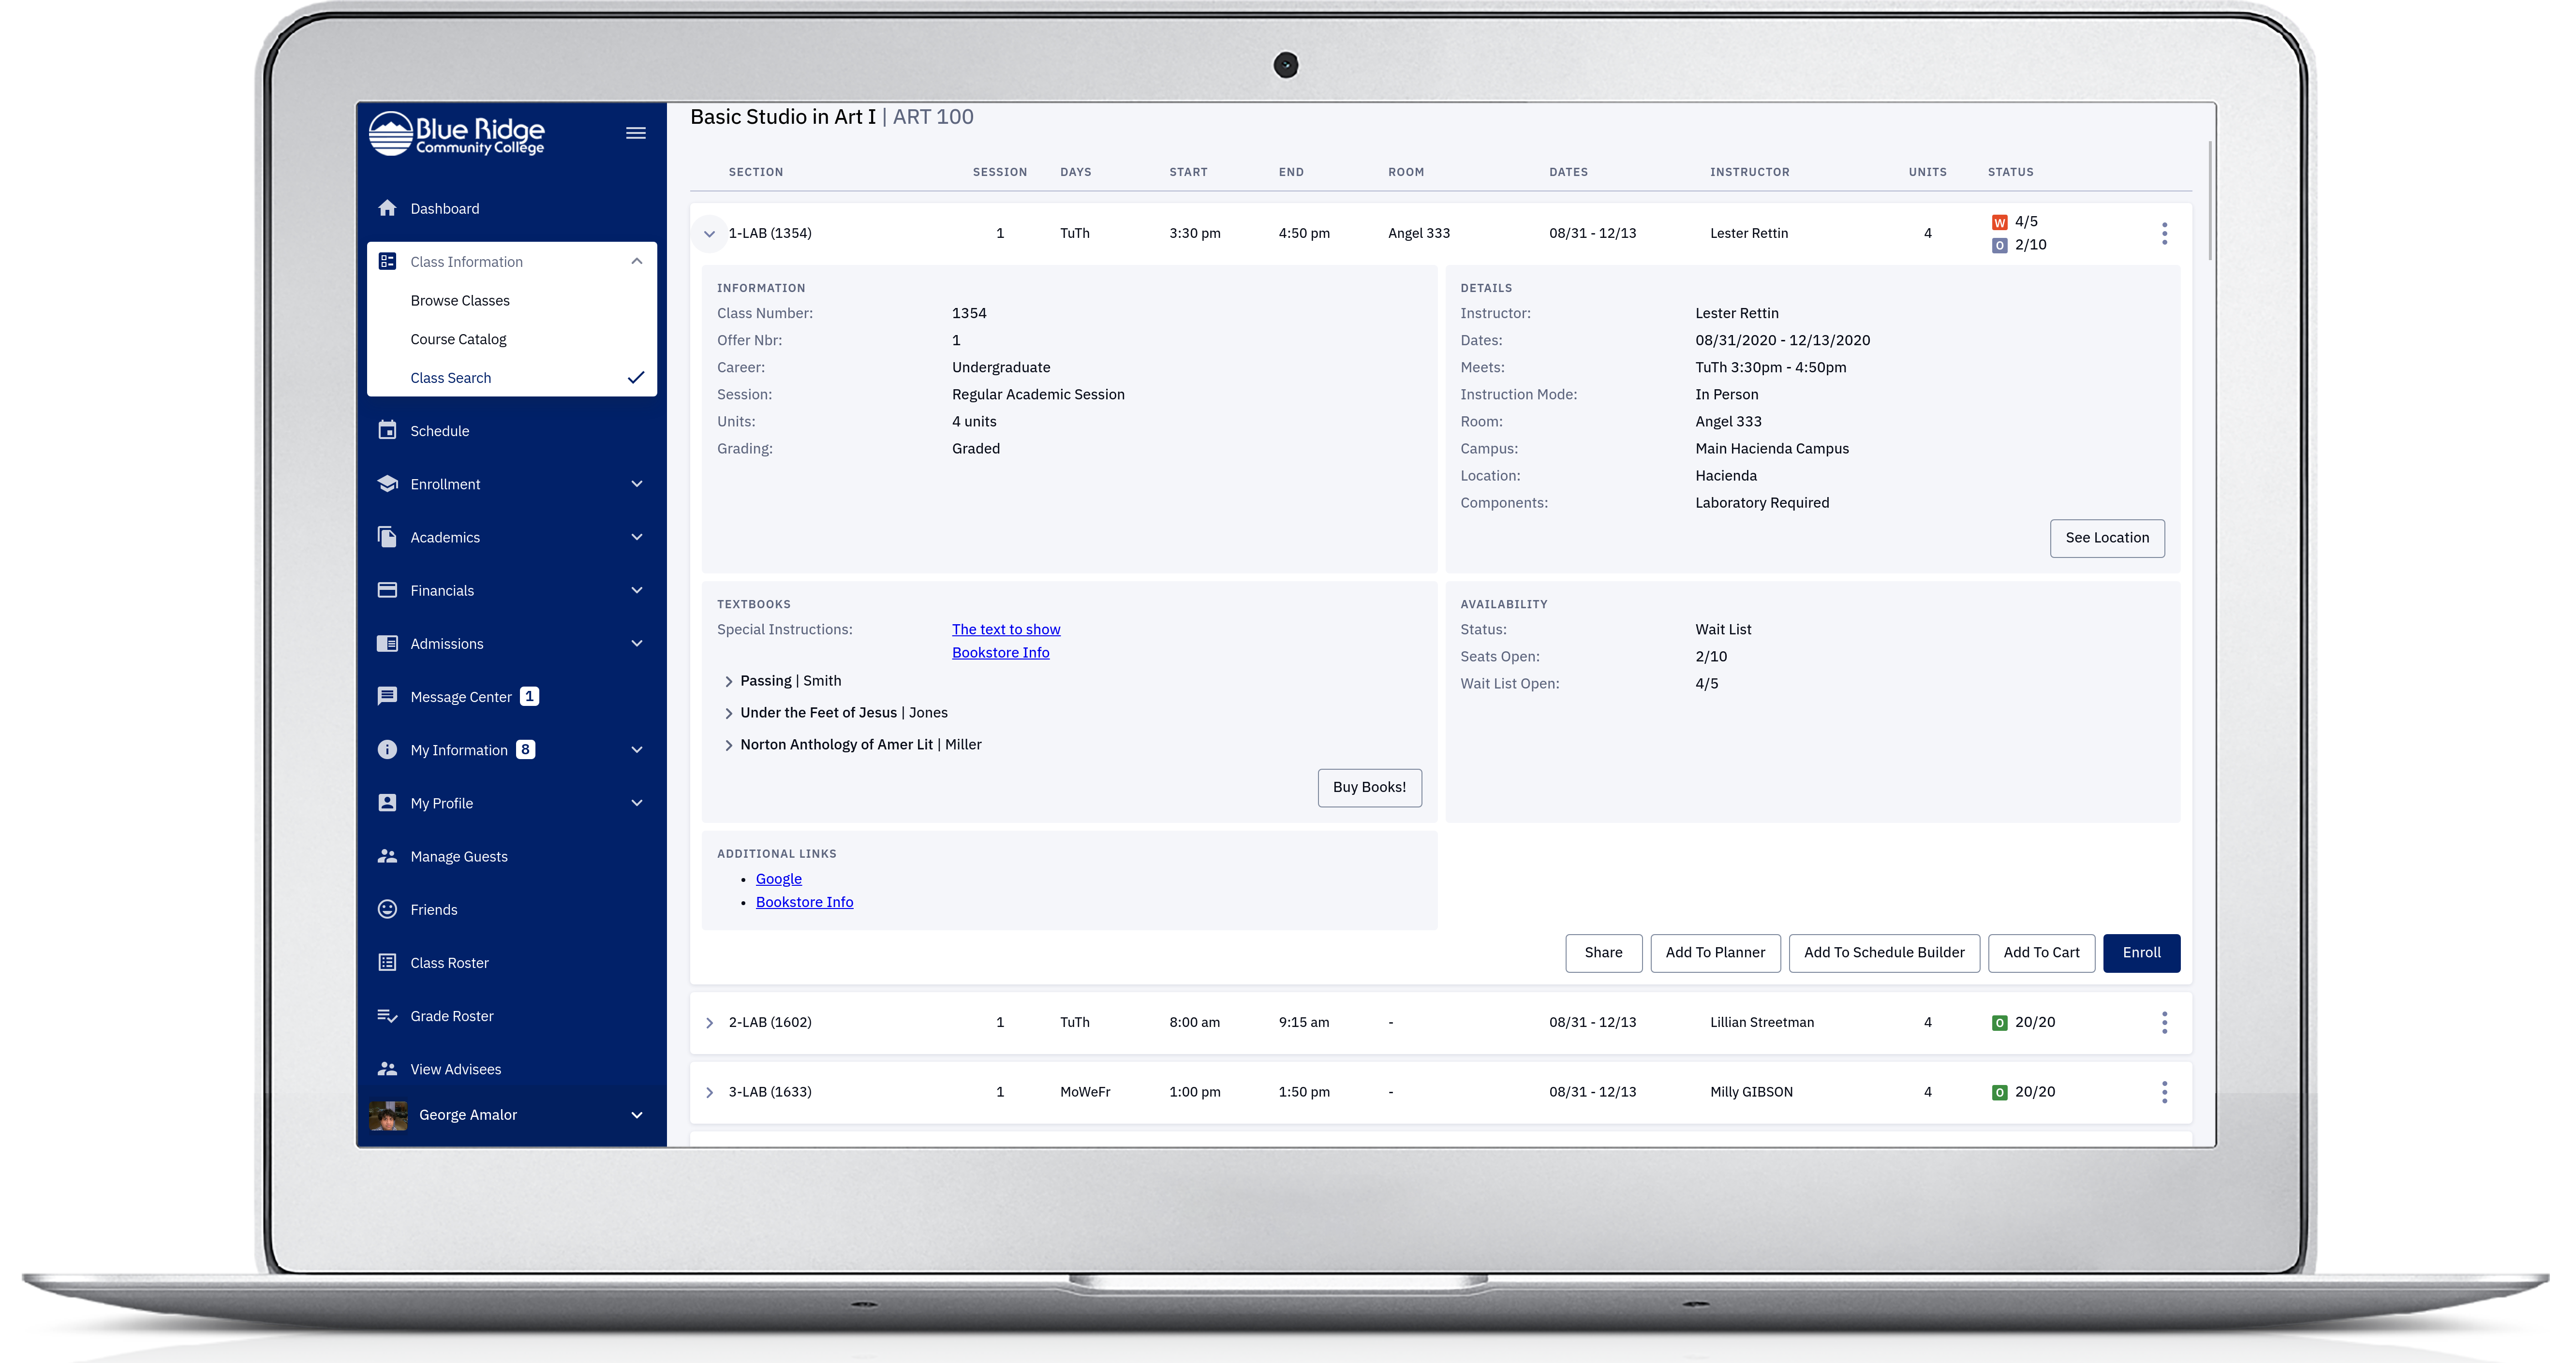This screenshot has width=2576, height=1363.
Task: Collapse the 1-LAB (1354) section row
Action: pyautogui.click(x=709, y=234)
